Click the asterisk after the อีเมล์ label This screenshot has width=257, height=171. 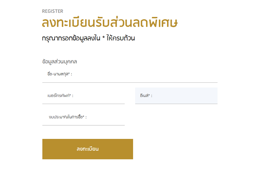click(x=149, y=95)
